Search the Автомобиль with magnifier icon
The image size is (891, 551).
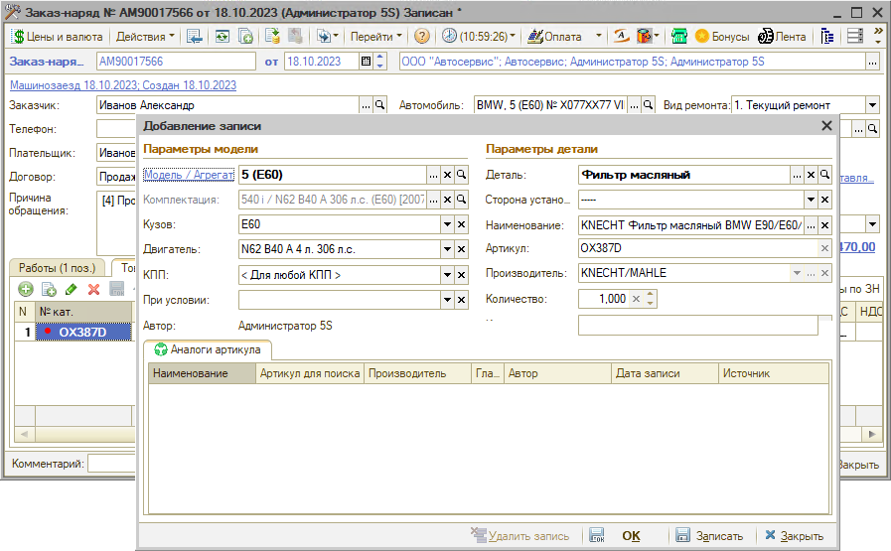(648, 105)
